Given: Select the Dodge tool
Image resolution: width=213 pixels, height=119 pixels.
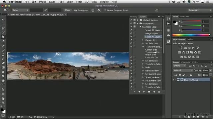Looking at the screenshot, I should (3, 76).
